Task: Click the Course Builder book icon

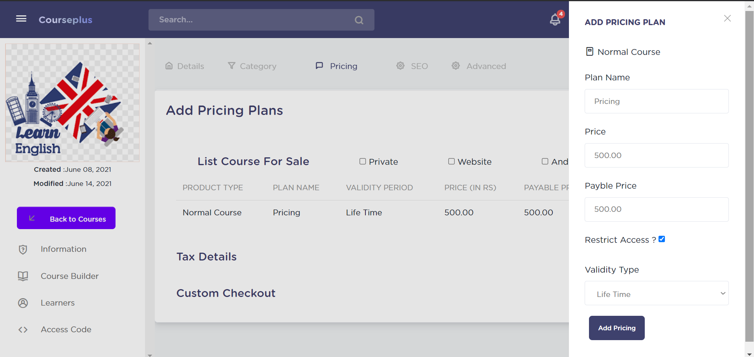Action: [x=23, y=276]
